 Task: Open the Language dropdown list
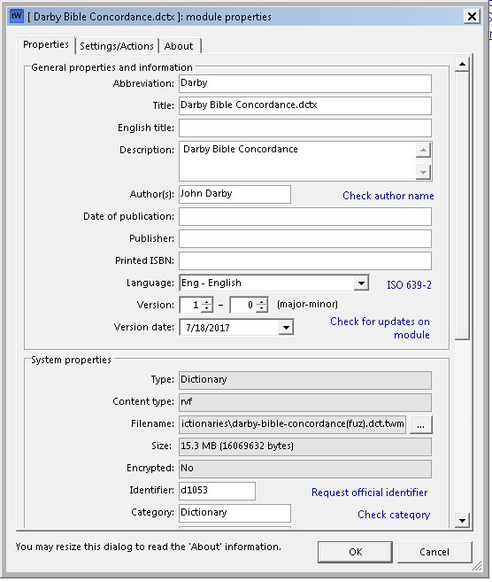pyautogui.click(x=361, y=283)
